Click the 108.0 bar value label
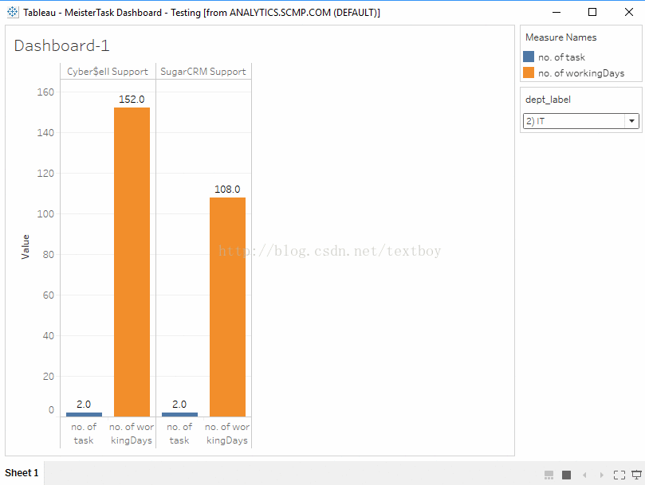Image resolution: width=645 pixels, height=485 pixels. pyautogui.click(x=227, y=190)
